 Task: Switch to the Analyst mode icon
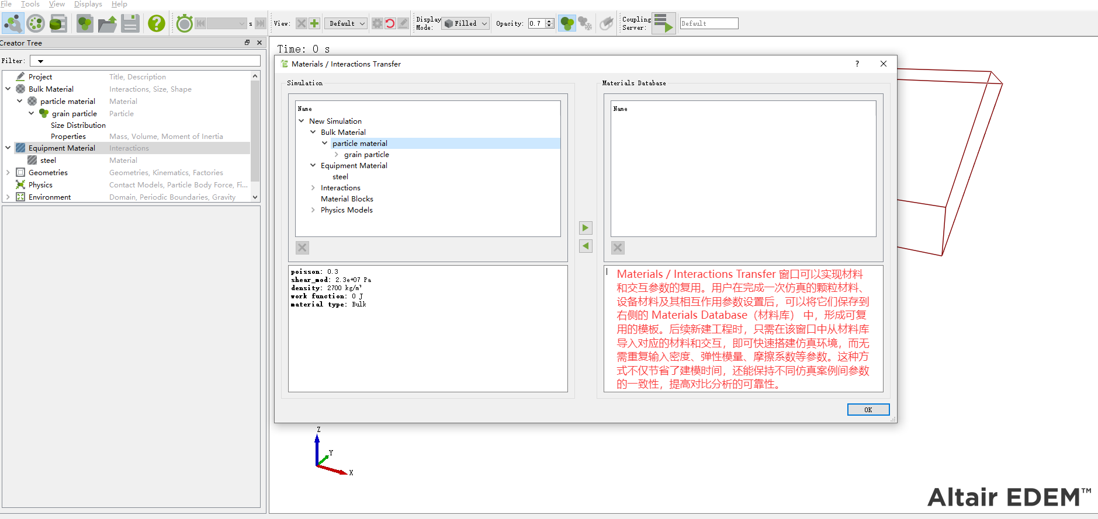58,23
